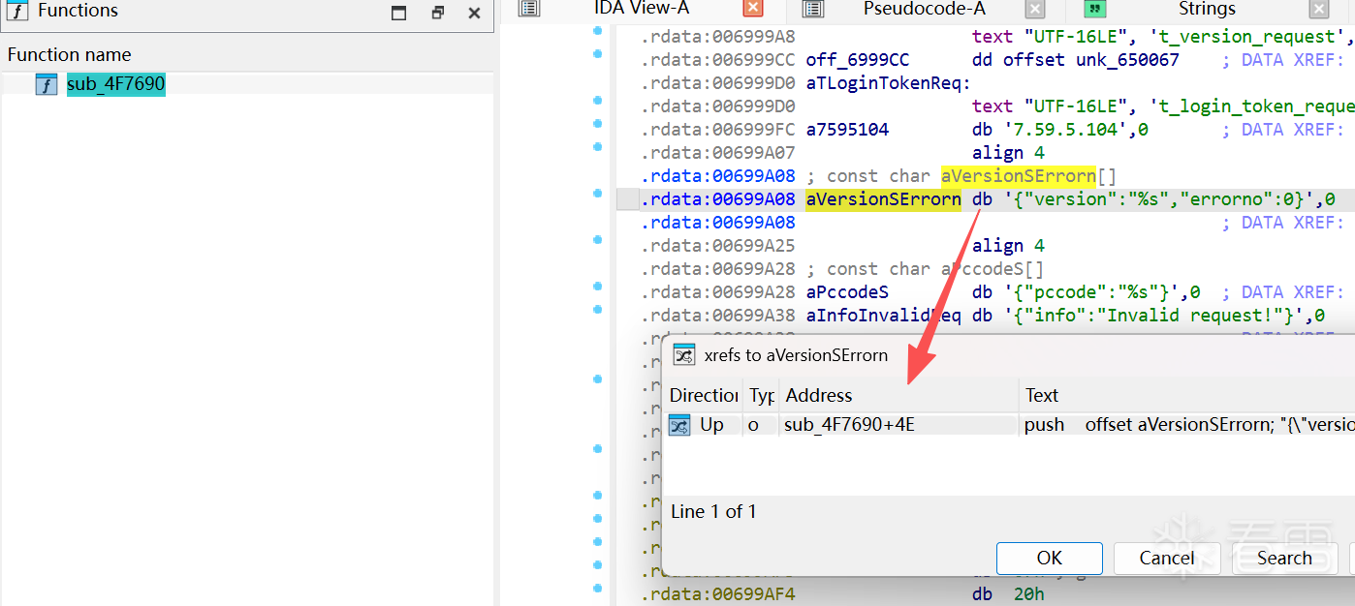Click the 'Line 1 of 1' status text
The height and width of the screenshot is (606, 1355).
tap(713, 511)
